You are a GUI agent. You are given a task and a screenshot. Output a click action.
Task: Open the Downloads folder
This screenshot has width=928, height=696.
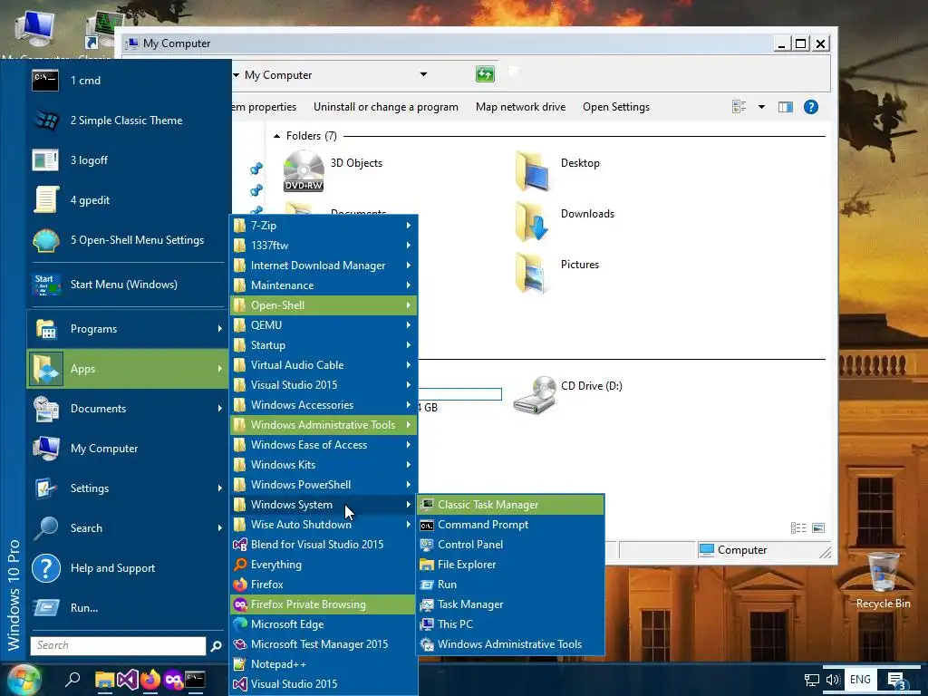pyautogui.click(x=564, y=221)
